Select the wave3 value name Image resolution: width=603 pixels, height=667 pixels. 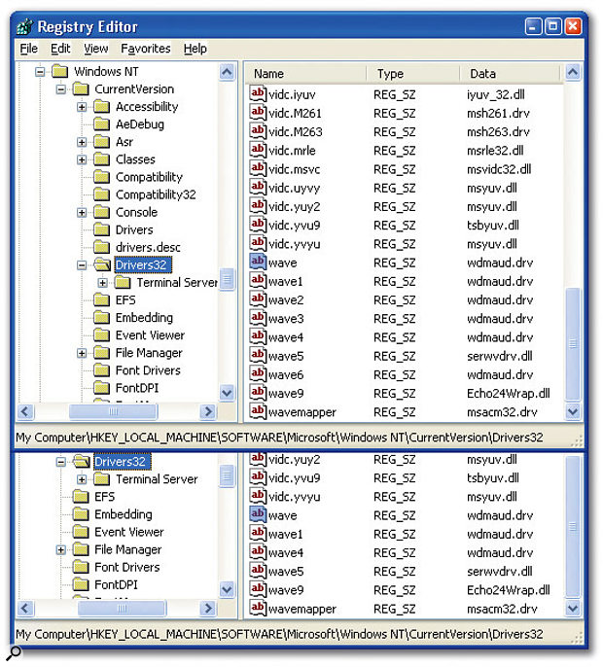tap(286, 320)
